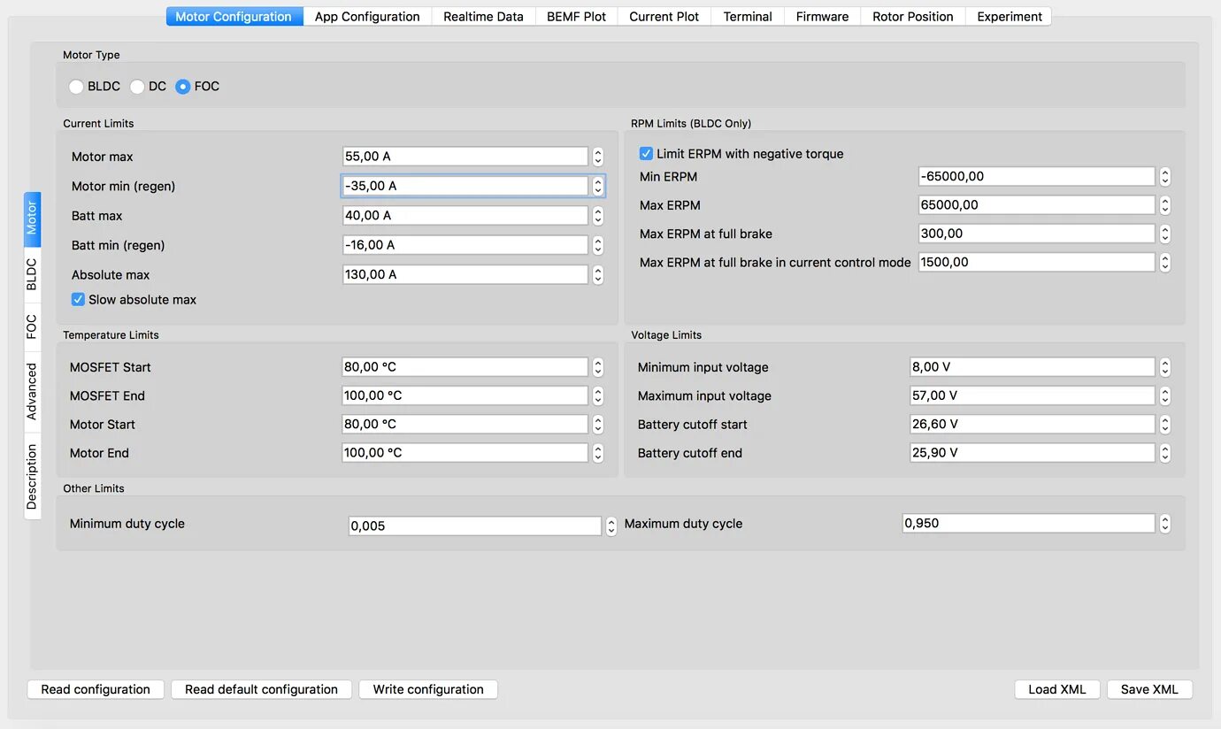This screenshot has width=1221, height=729.
Task: Select the BLDC motor type
Action: pos(77,87)
